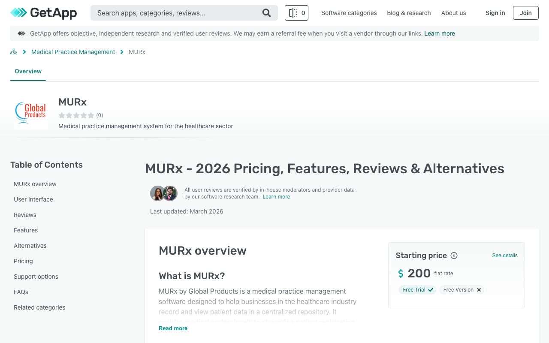Click the What is MURx? heading

192,276
